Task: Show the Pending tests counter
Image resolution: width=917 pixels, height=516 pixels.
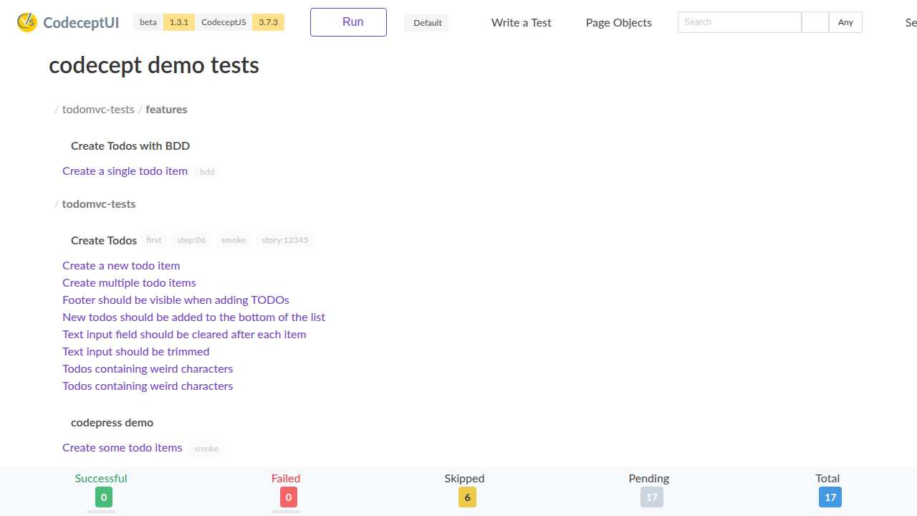Action: point(650,497)
